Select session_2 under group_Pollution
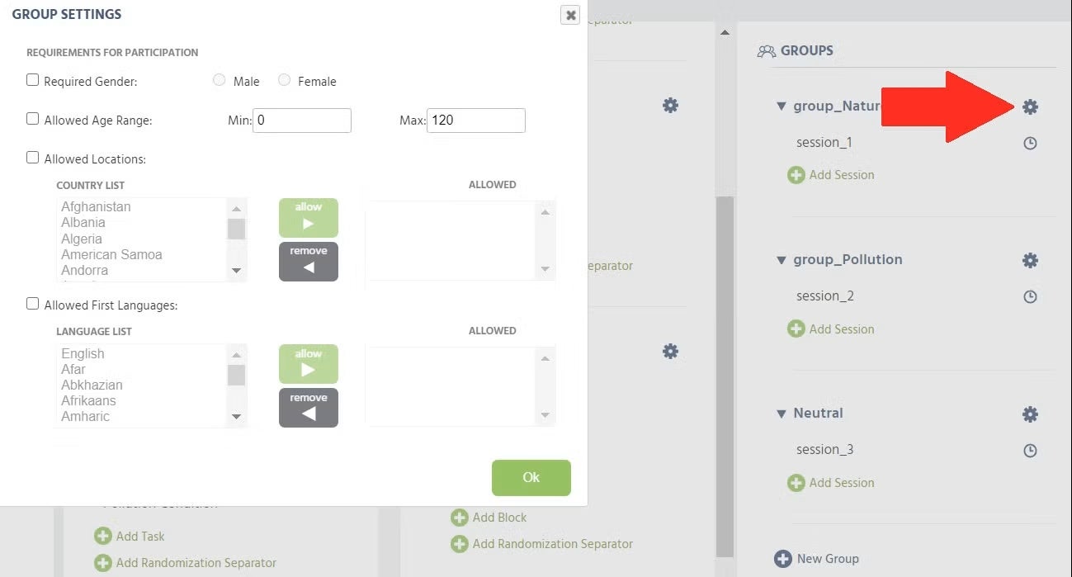The height and width of the screenshot is (577, 1072). [824, 296]
